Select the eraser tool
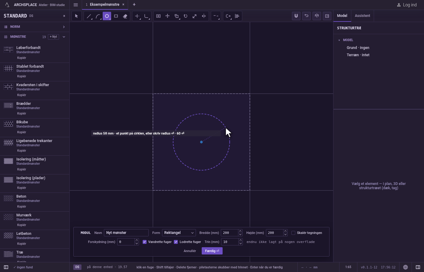Viewport: 424px width, 272px height. coord(125,16)
